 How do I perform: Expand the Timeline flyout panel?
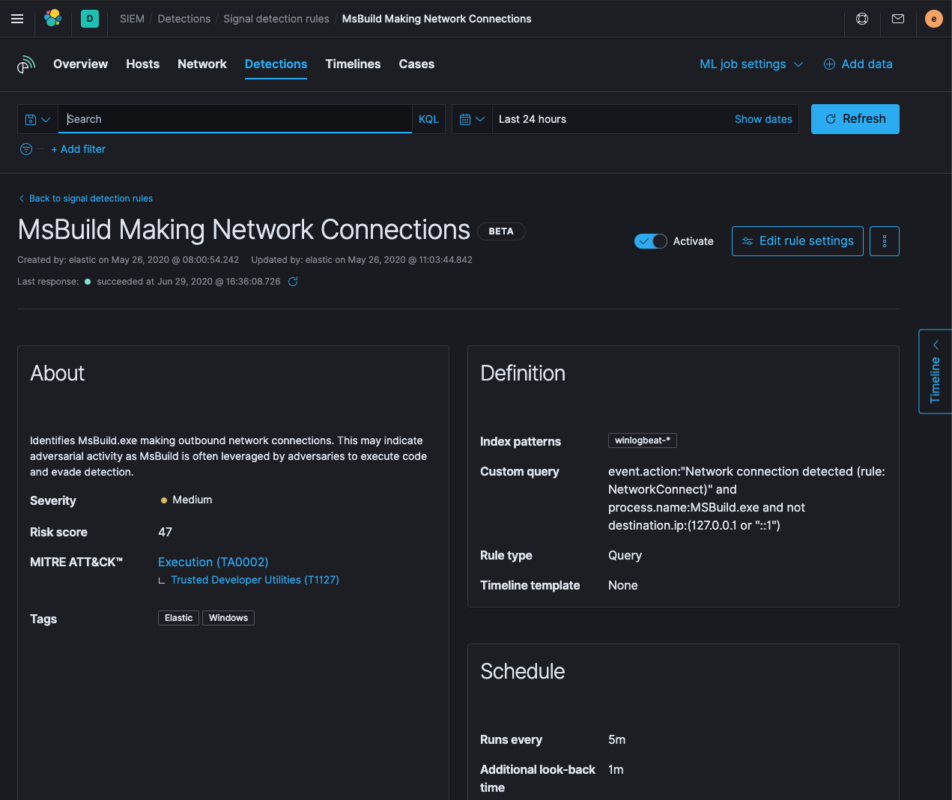pos(936,372)
